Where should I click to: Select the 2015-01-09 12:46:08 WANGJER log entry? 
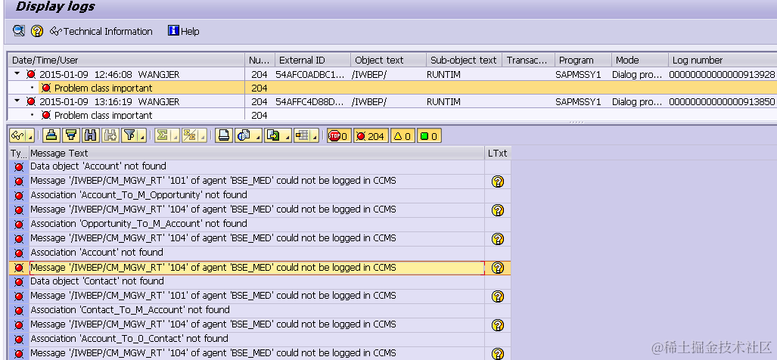(110, 74)
